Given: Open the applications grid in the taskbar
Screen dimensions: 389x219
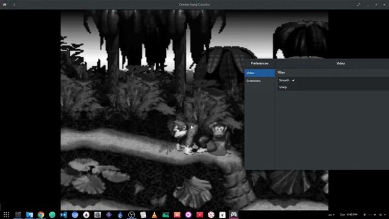Looking at the screenshot, I should (x=6, y=215).
